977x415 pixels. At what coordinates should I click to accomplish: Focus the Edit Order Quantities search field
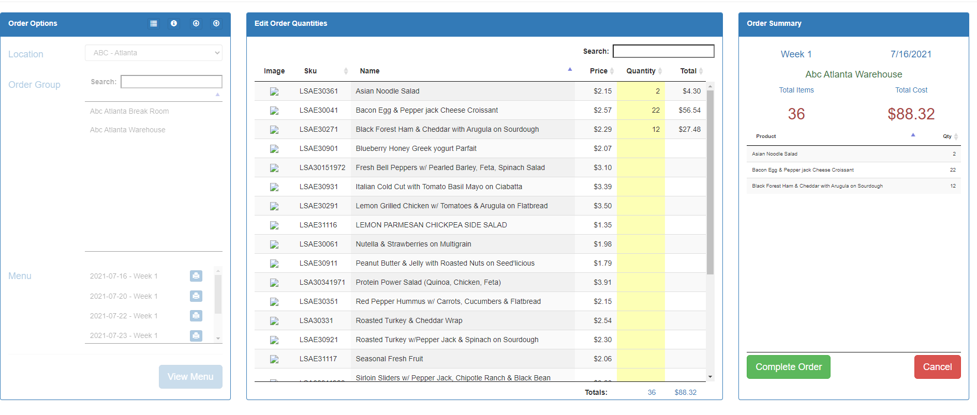coord(663,51)
